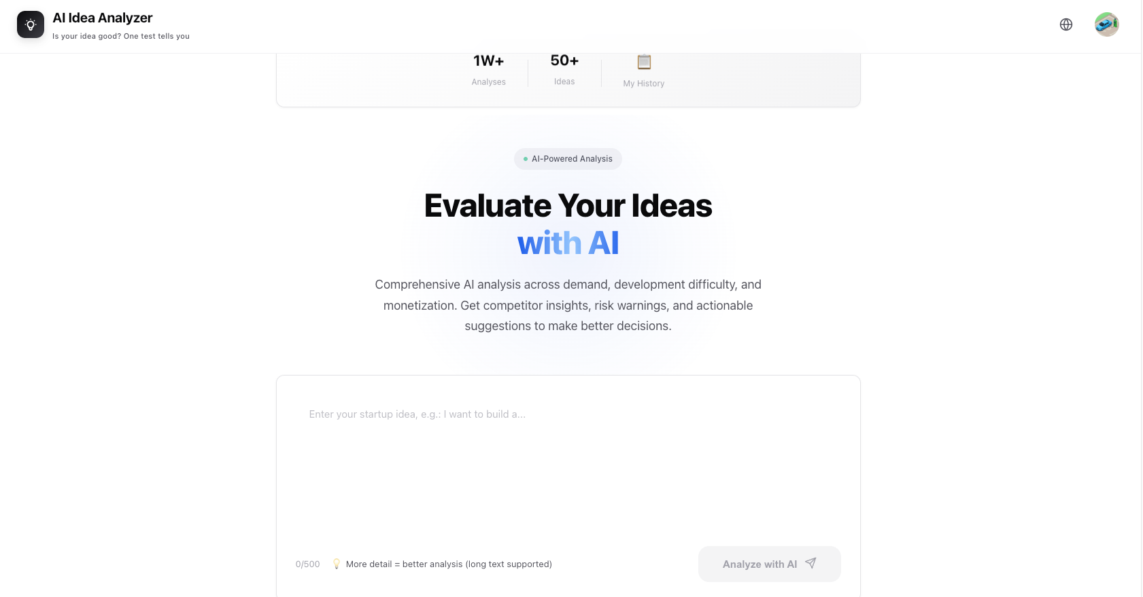Click the AI Idea Analyzer header title
Screen dimensions: 1143x597
tap(103, 18)
